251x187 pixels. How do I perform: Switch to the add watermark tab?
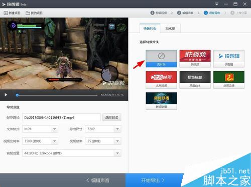(170, 29)
